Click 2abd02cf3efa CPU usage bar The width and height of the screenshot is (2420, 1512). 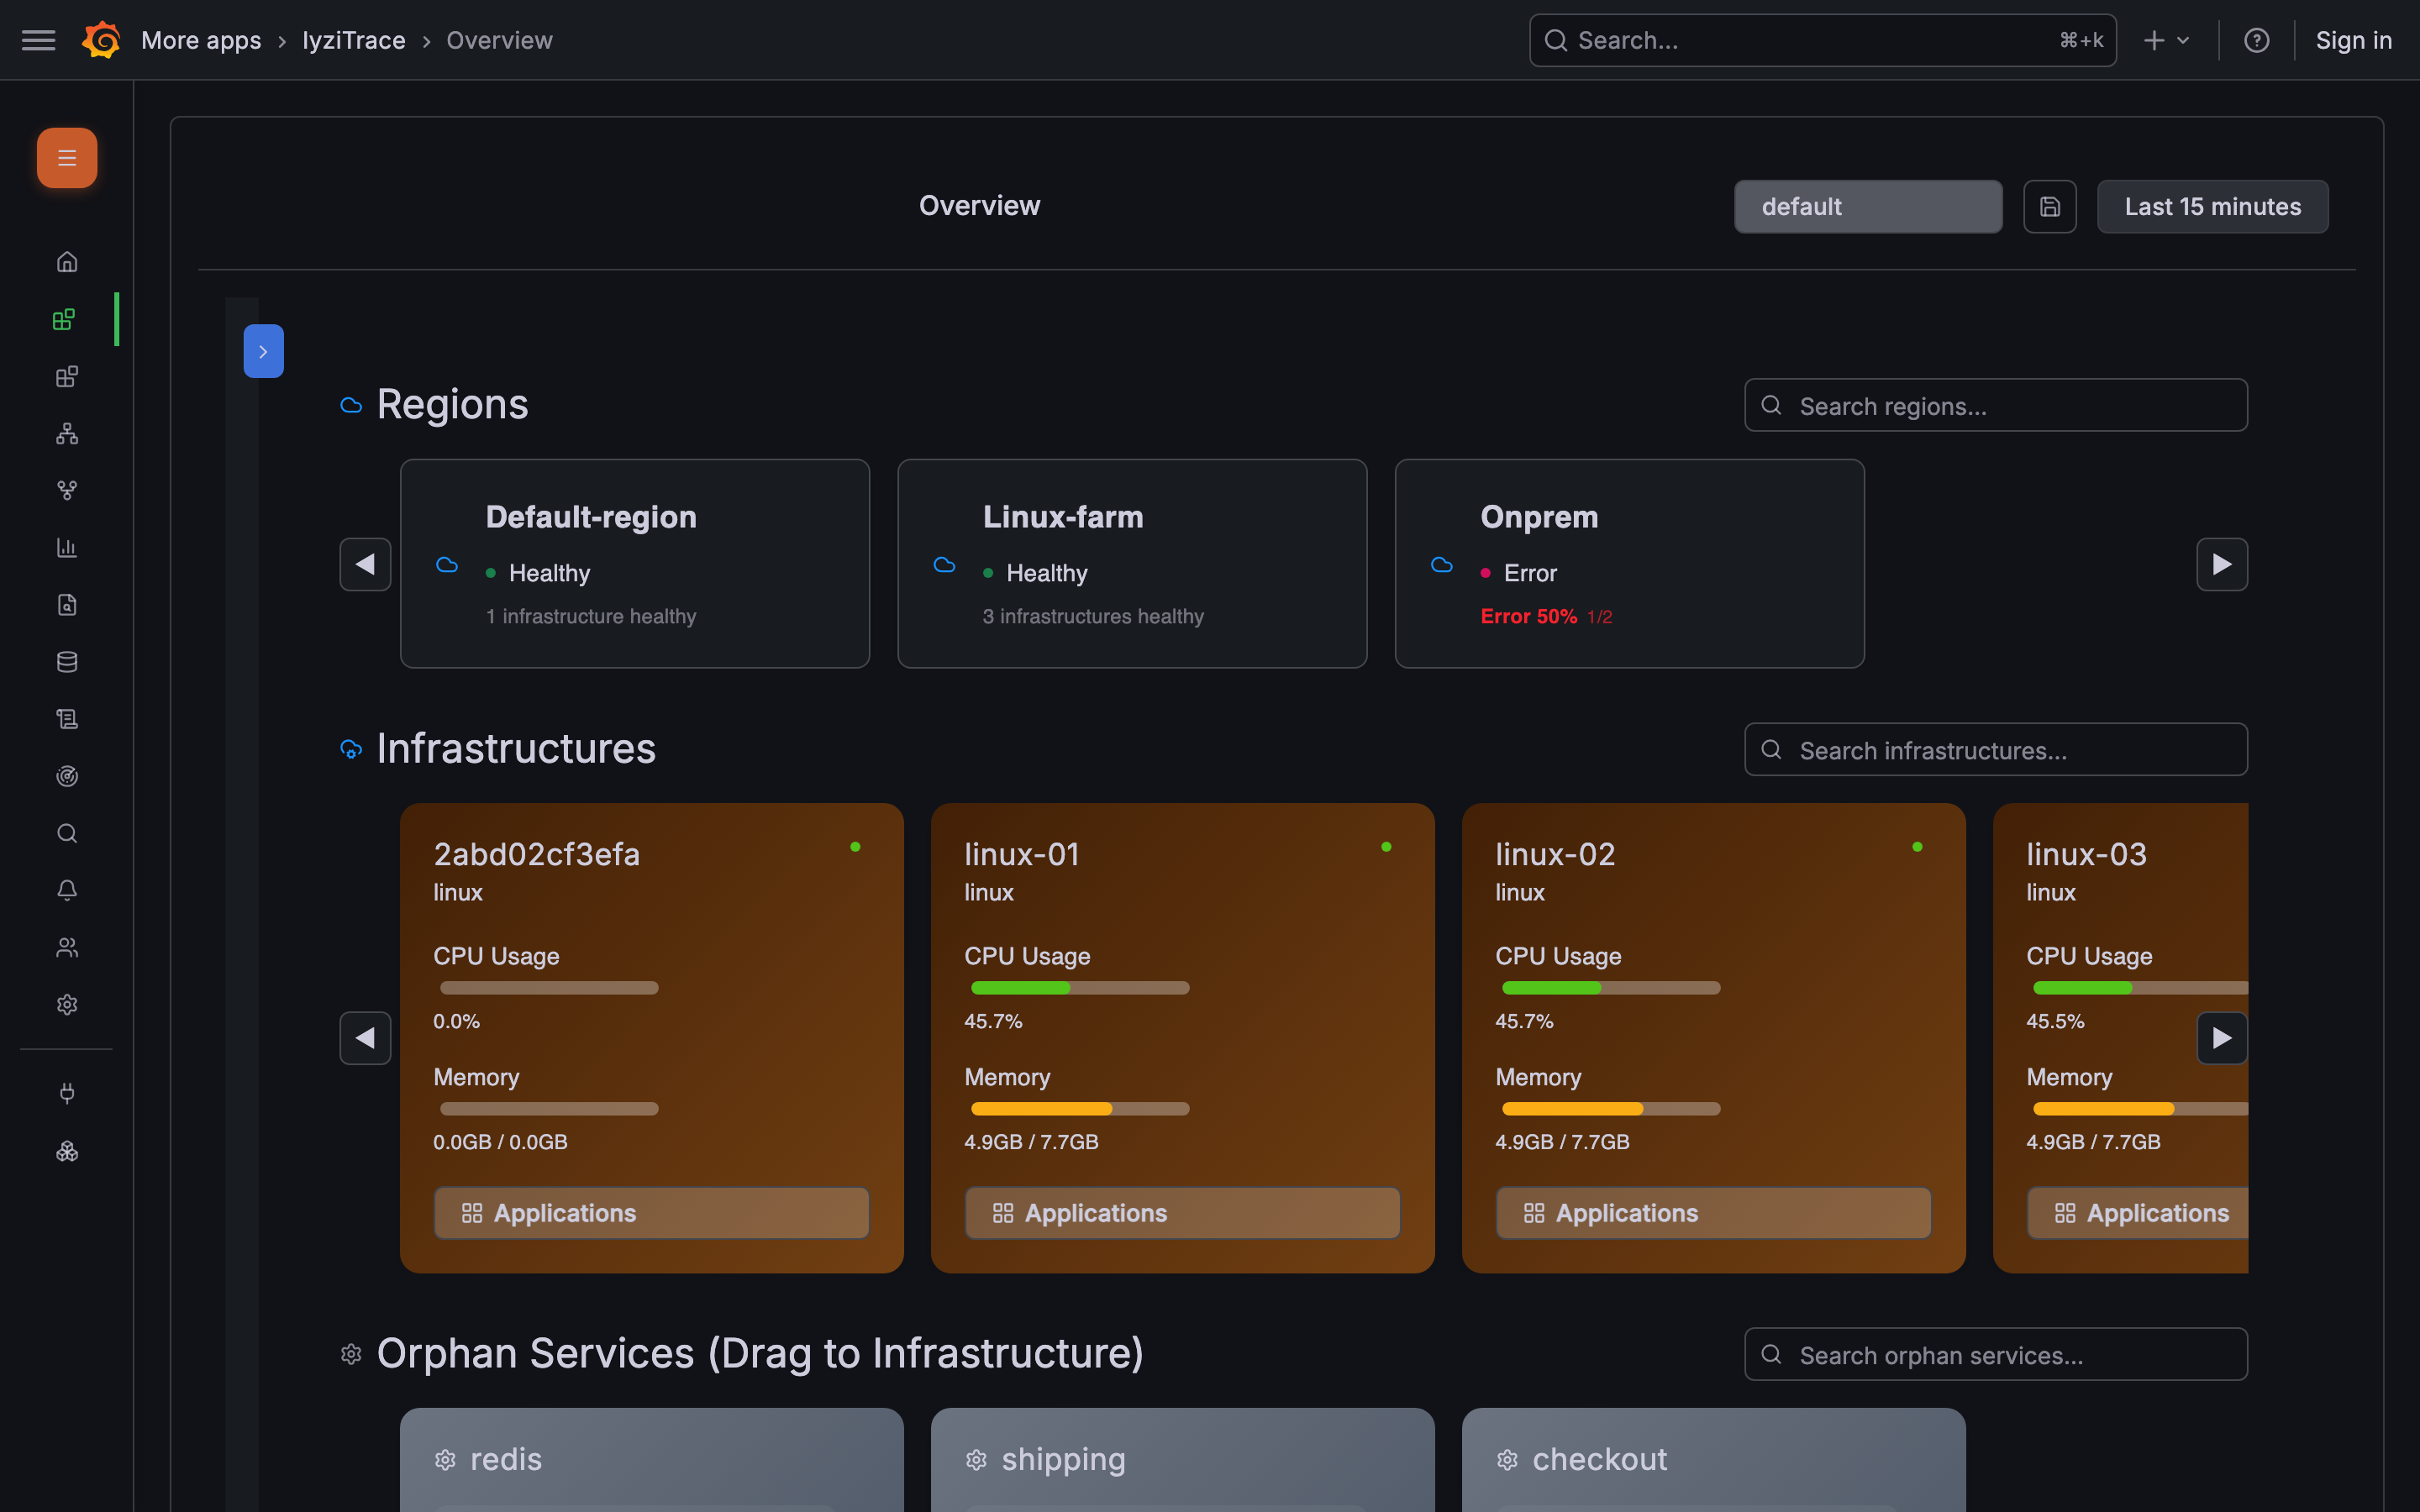point(549,988)
